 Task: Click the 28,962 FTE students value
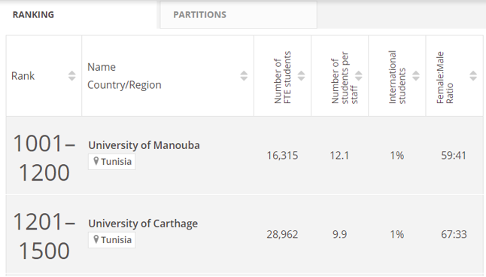pos(282,234)
